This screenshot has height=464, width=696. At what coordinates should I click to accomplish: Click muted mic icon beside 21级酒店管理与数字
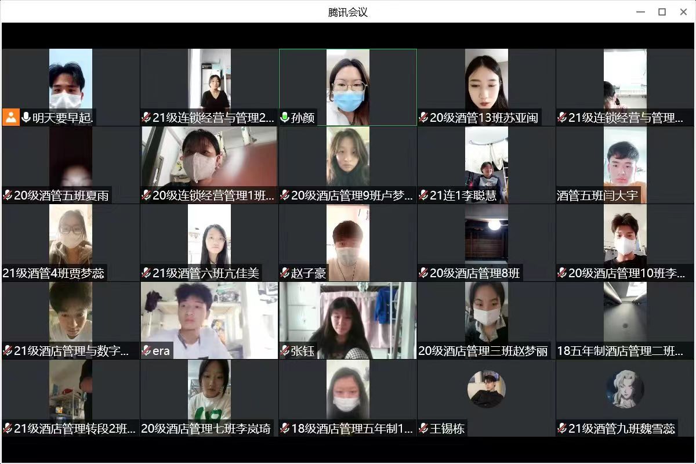pyautogui.click(x=8, y=351)
